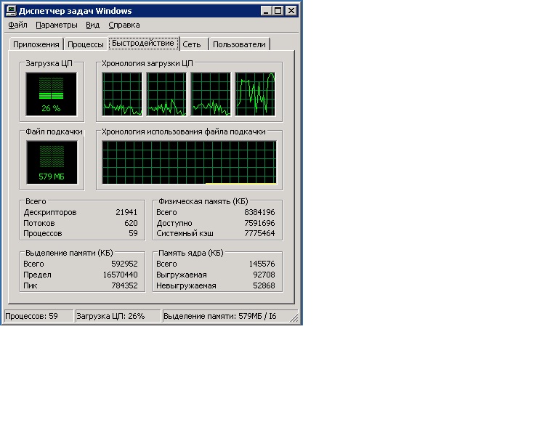Viewport: 558px width, 446px height.
Task: Click the third CPU history graph
Action: pos(211,94)
